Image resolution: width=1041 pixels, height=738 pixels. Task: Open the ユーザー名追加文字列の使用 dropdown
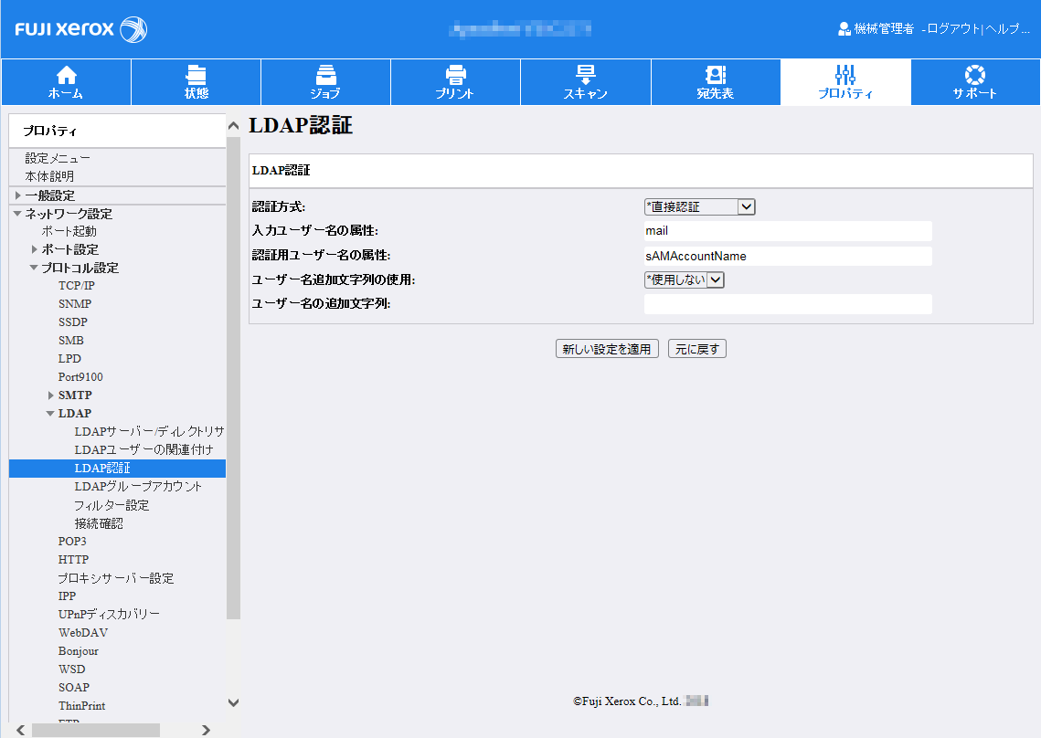(684, 280)
